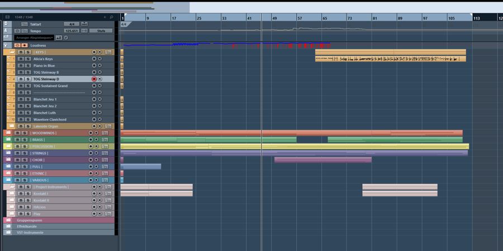Click bar 49 on the timeline ruler

pos(274,18)
